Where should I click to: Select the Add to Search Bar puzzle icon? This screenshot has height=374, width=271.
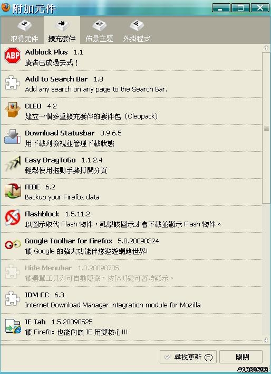coord(13,83)
